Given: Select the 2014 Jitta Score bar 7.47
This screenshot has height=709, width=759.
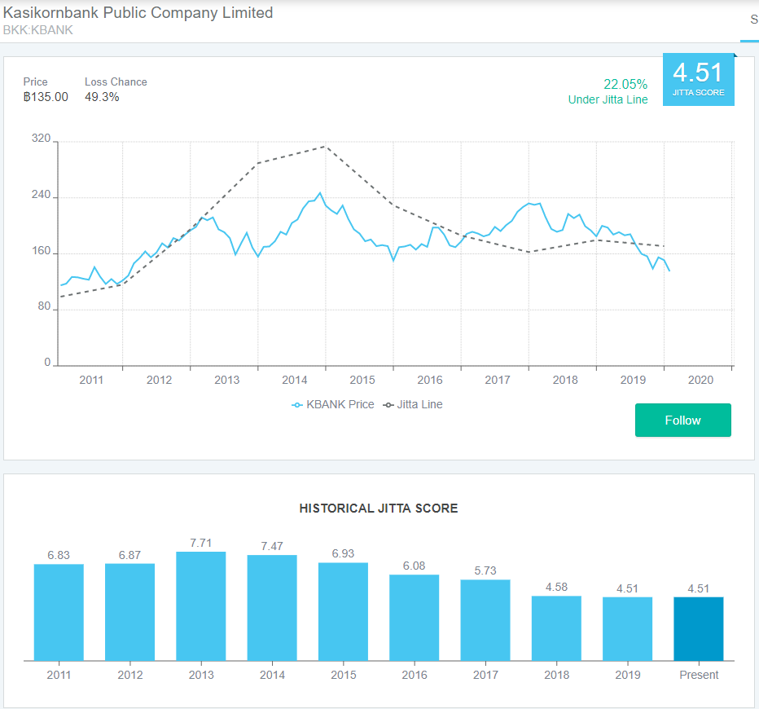Looking at the screenshot, I should pyautogui.click(x=272, y=608).
